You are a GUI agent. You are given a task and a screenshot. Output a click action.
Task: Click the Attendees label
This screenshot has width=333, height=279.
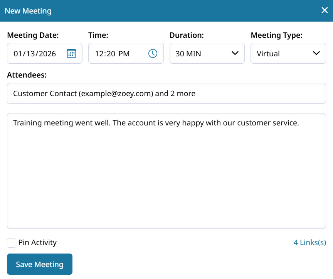[27, 75]
